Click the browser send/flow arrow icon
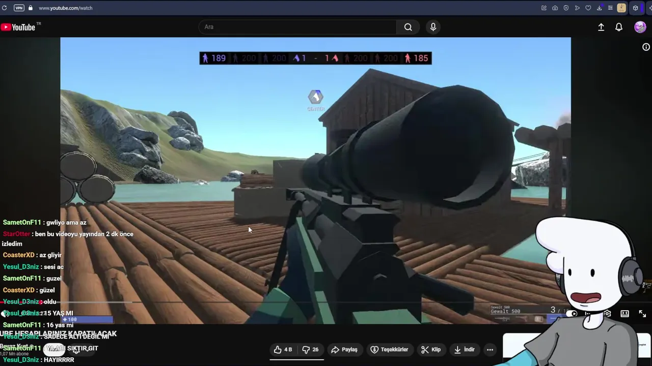The image size is (652, 366). coord(577,8)
